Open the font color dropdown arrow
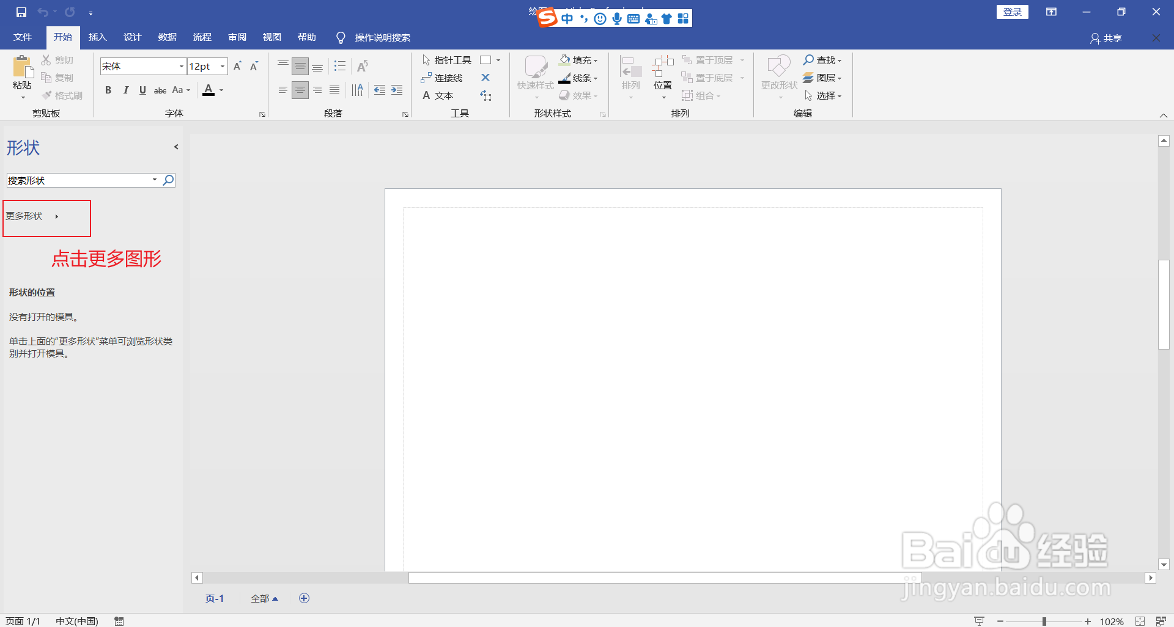 [221, 90]
